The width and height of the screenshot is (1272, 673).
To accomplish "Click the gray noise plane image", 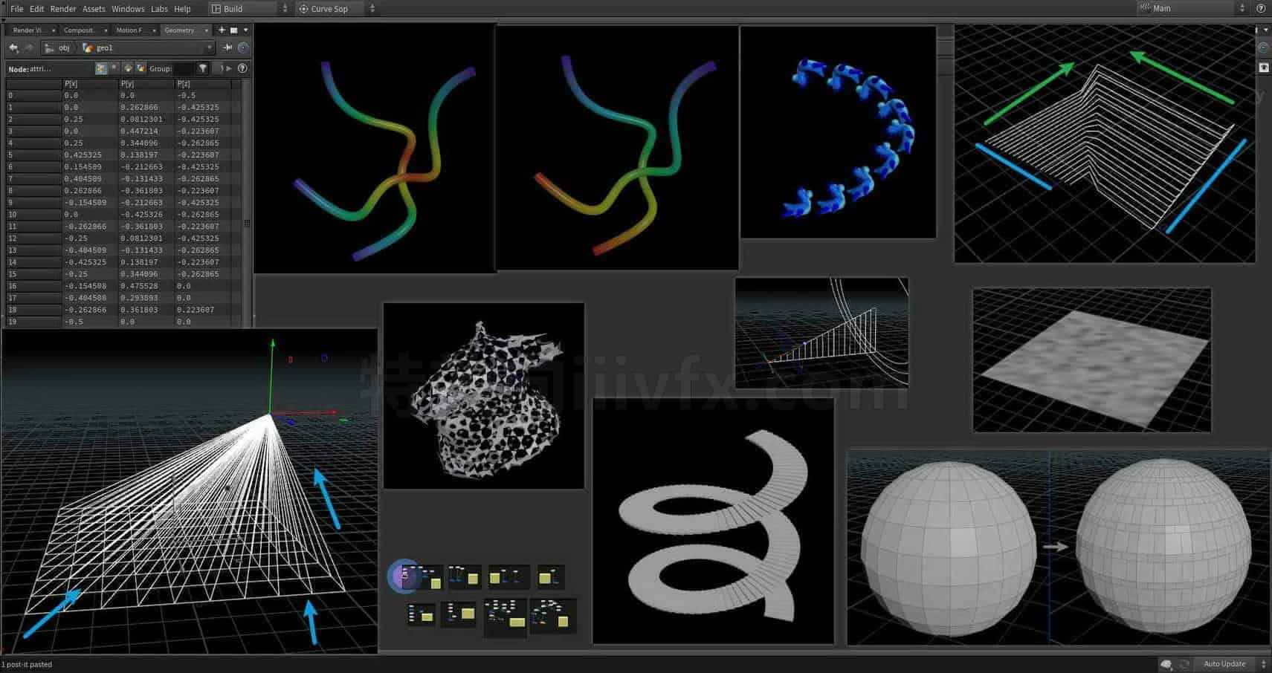I will pos(1091,360).
